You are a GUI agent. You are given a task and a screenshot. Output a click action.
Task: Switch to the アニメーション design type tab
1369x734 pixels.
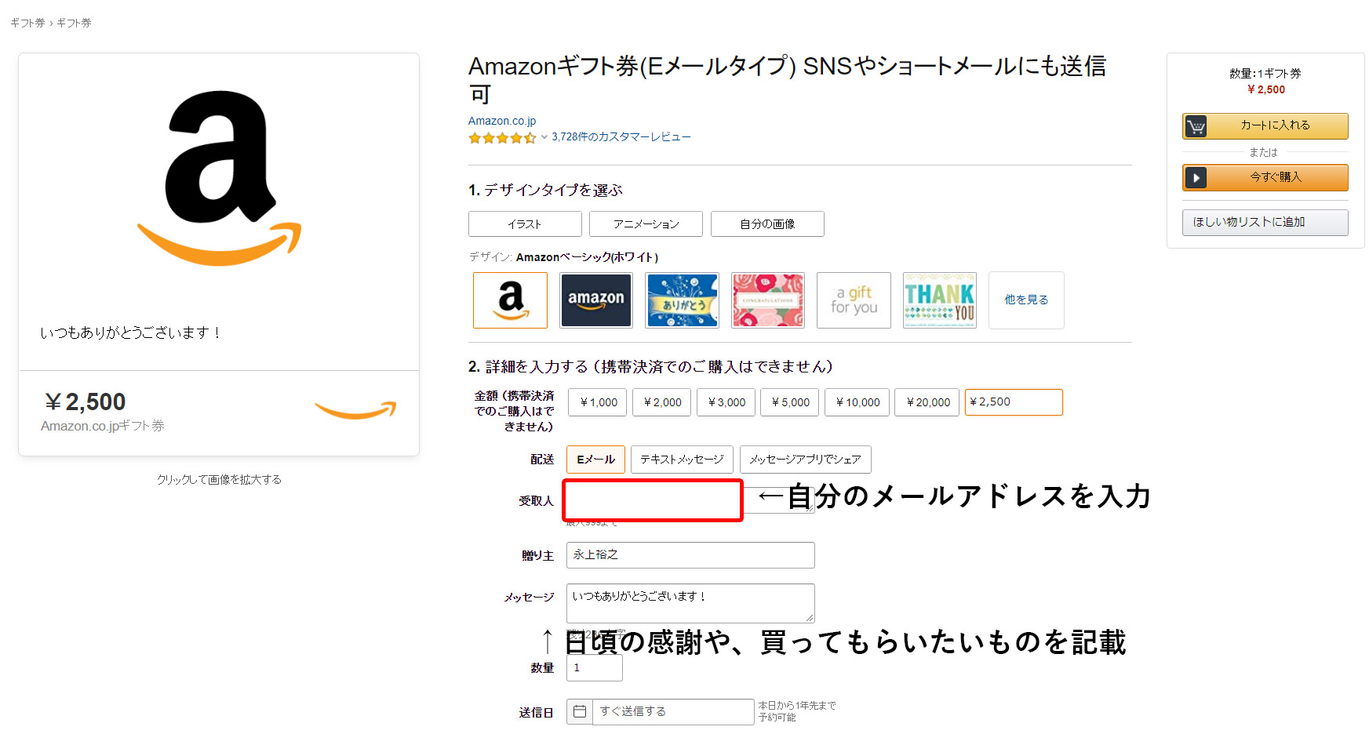click(x=646, y=223)
